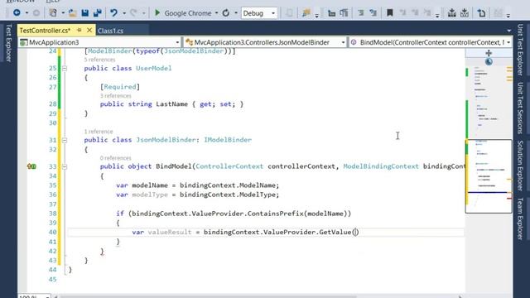Save the current file with the disk icon
This screenshot has height=298, width=530.
click(84, 13)
